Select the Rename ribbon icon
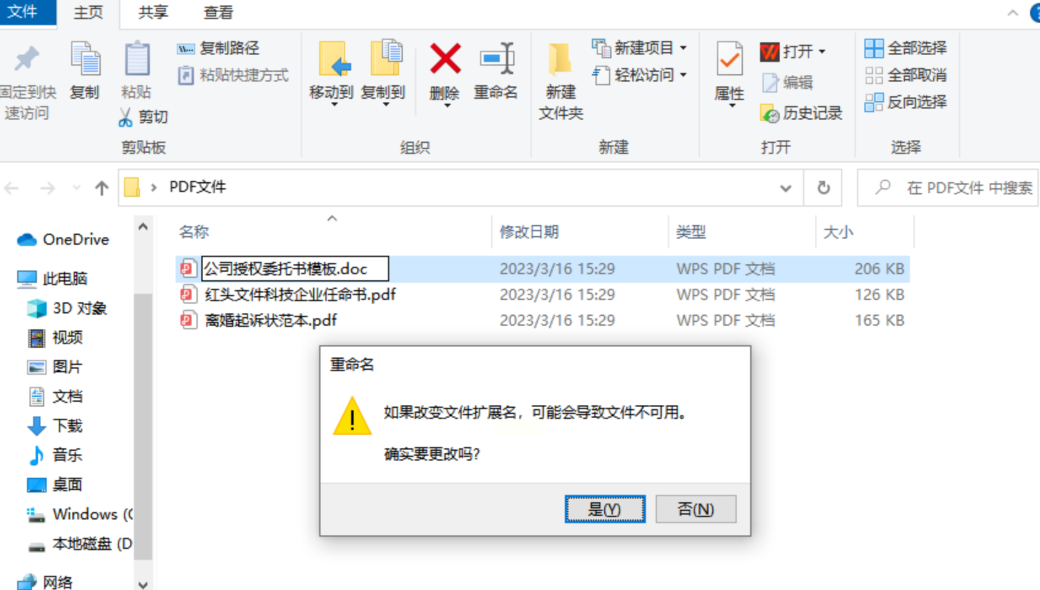This screenshot has height=590, width=1040. coord(496,59)
